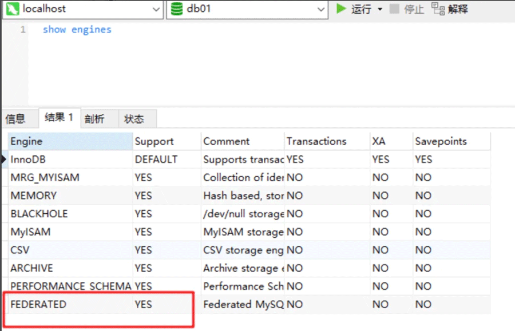Click the Explain (解释) button

click(450, 9)
